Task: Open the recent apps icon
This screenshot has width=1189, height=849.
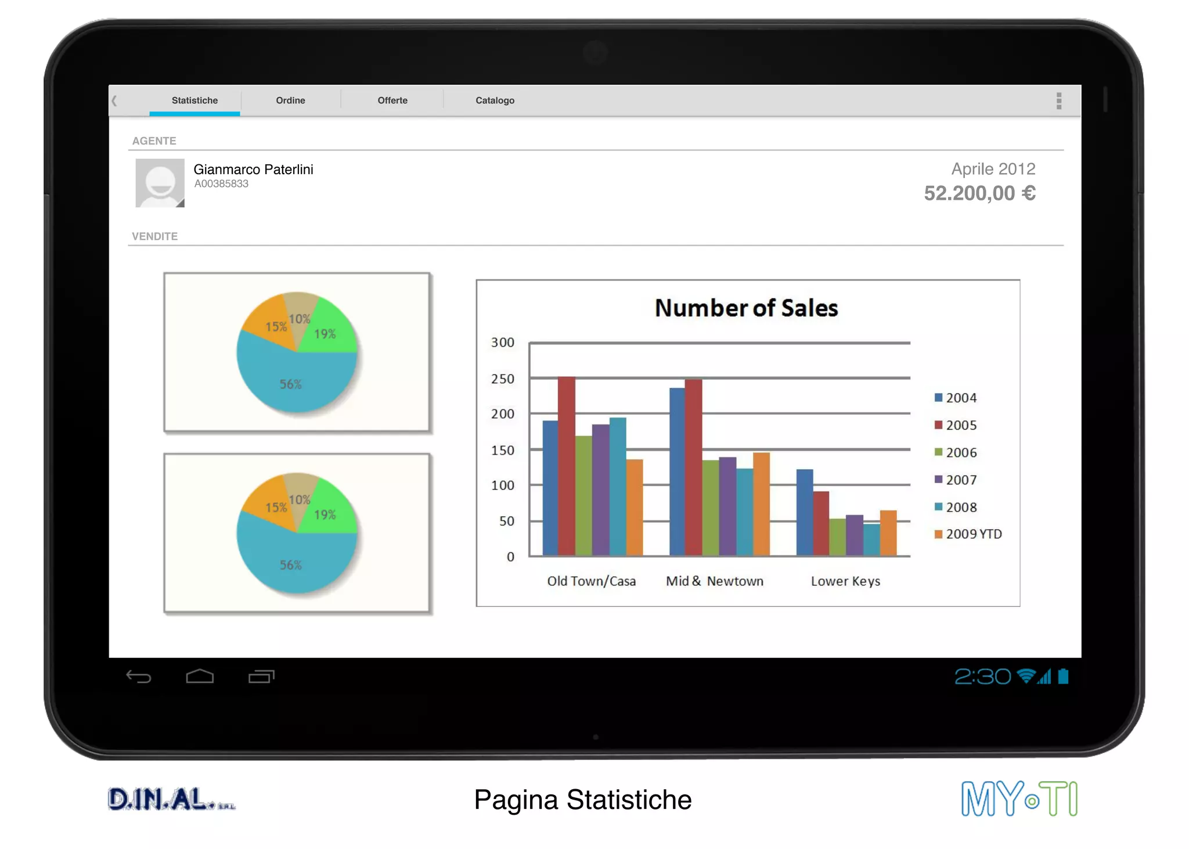Action: pyautogui.click(x=261, y=677)
